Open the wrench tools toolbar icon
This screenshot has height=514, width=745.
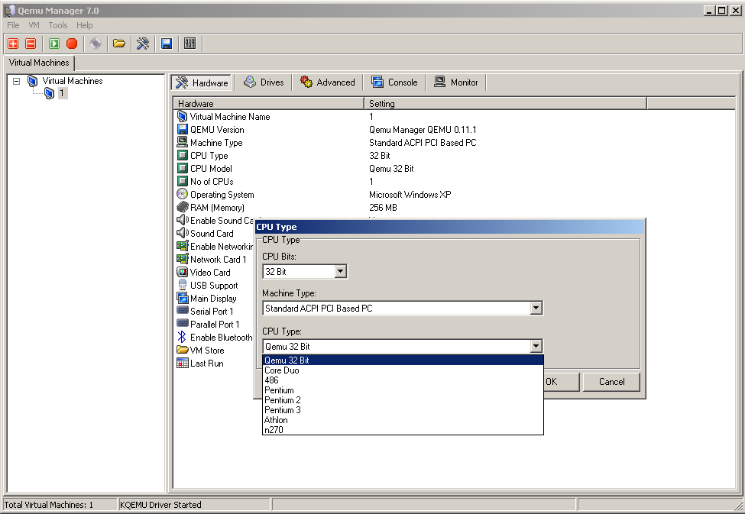tap(143, 44)
